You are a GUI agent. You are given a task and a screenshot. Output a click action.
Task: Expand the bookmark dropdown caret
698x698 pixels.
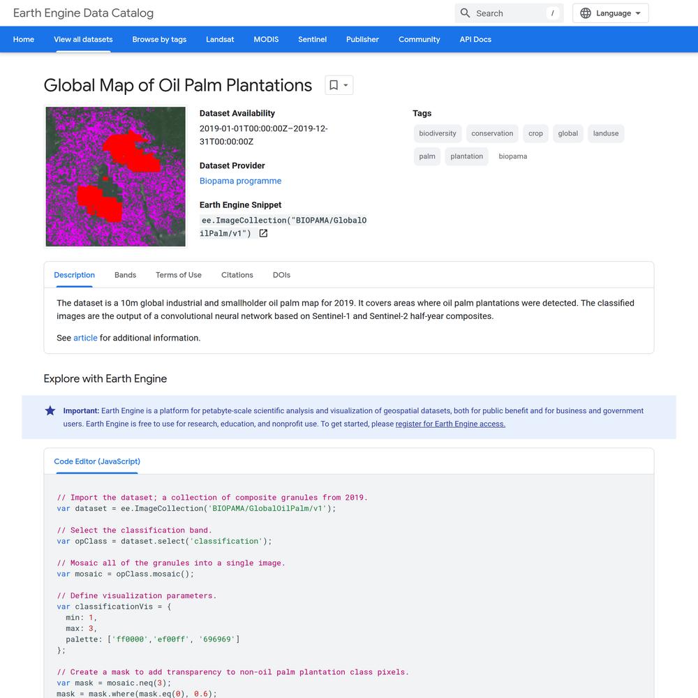coord(346,85)
